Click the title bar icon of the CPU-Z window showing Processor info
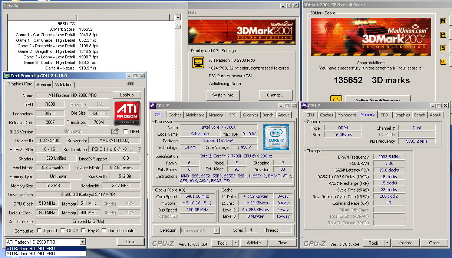 coord(153,106)
